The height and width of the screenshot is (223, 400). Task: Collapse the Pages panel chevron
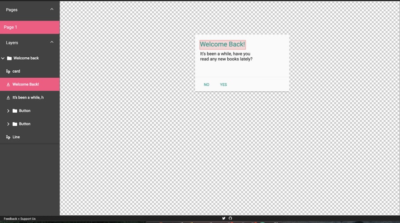tap(52, 10)
